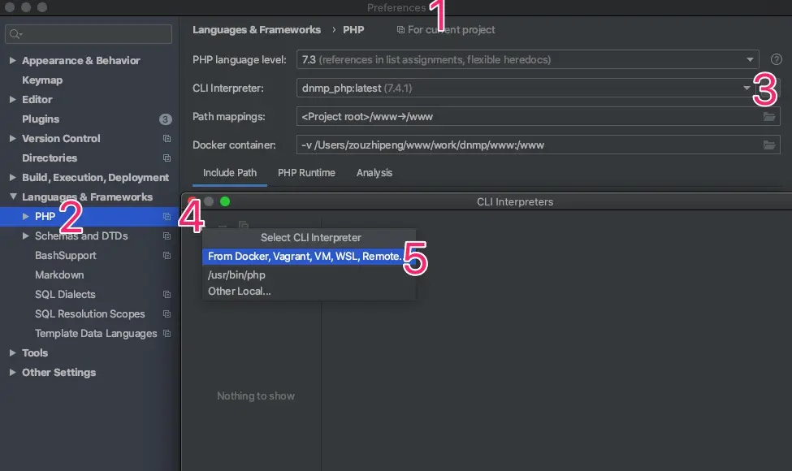Click the Plugins update count badge
This screenshot has width=792, height=471.
165,119
